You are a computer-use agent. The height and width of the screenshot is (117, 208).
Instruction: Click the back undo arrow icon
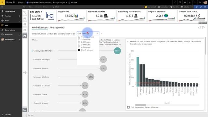(25, 13)
